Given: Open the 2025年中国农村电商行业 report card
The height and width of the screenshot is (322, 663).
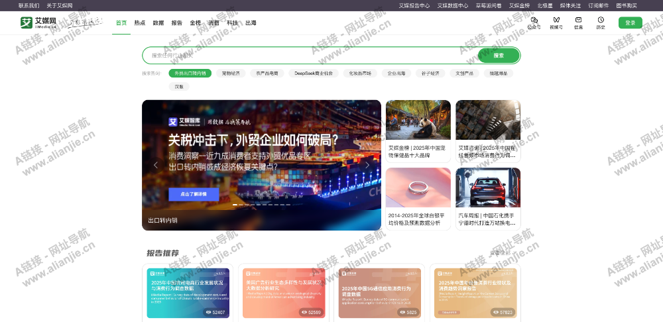Looking at the screenshot, I should tap(188, 293).
